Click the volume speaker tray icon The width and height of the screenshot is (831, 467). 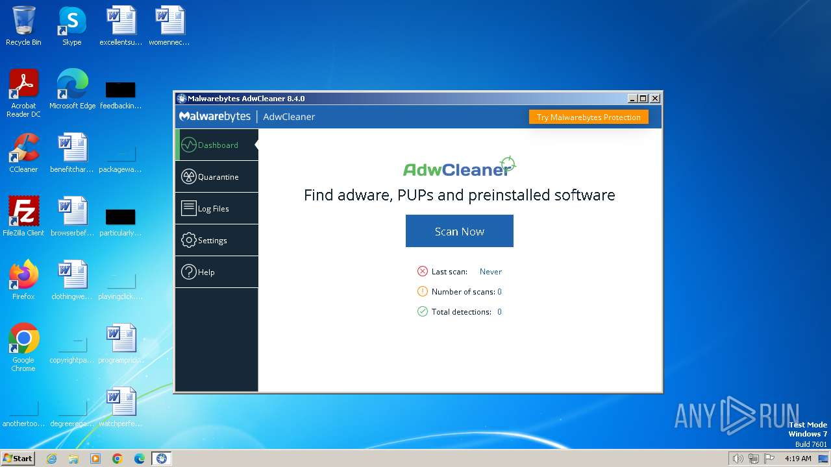738,459
